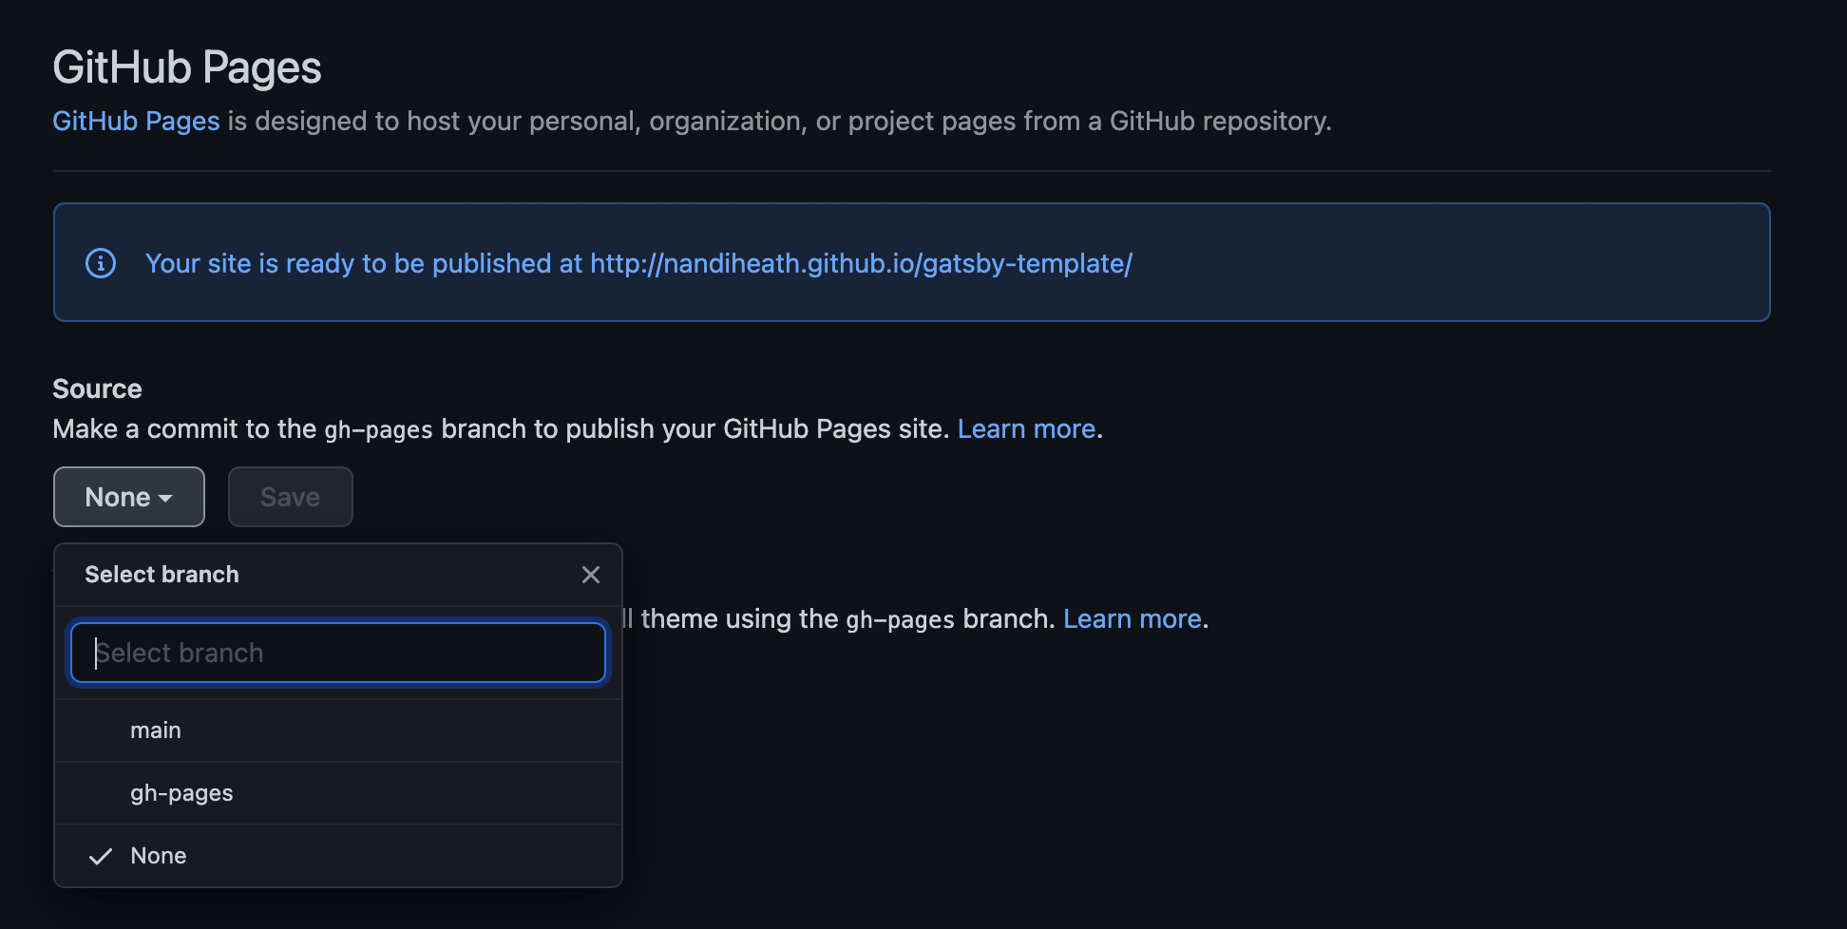Click the Source section heading
This screenshot has width=1847, height=929.
pyautogui.click(x=97, y=389)
